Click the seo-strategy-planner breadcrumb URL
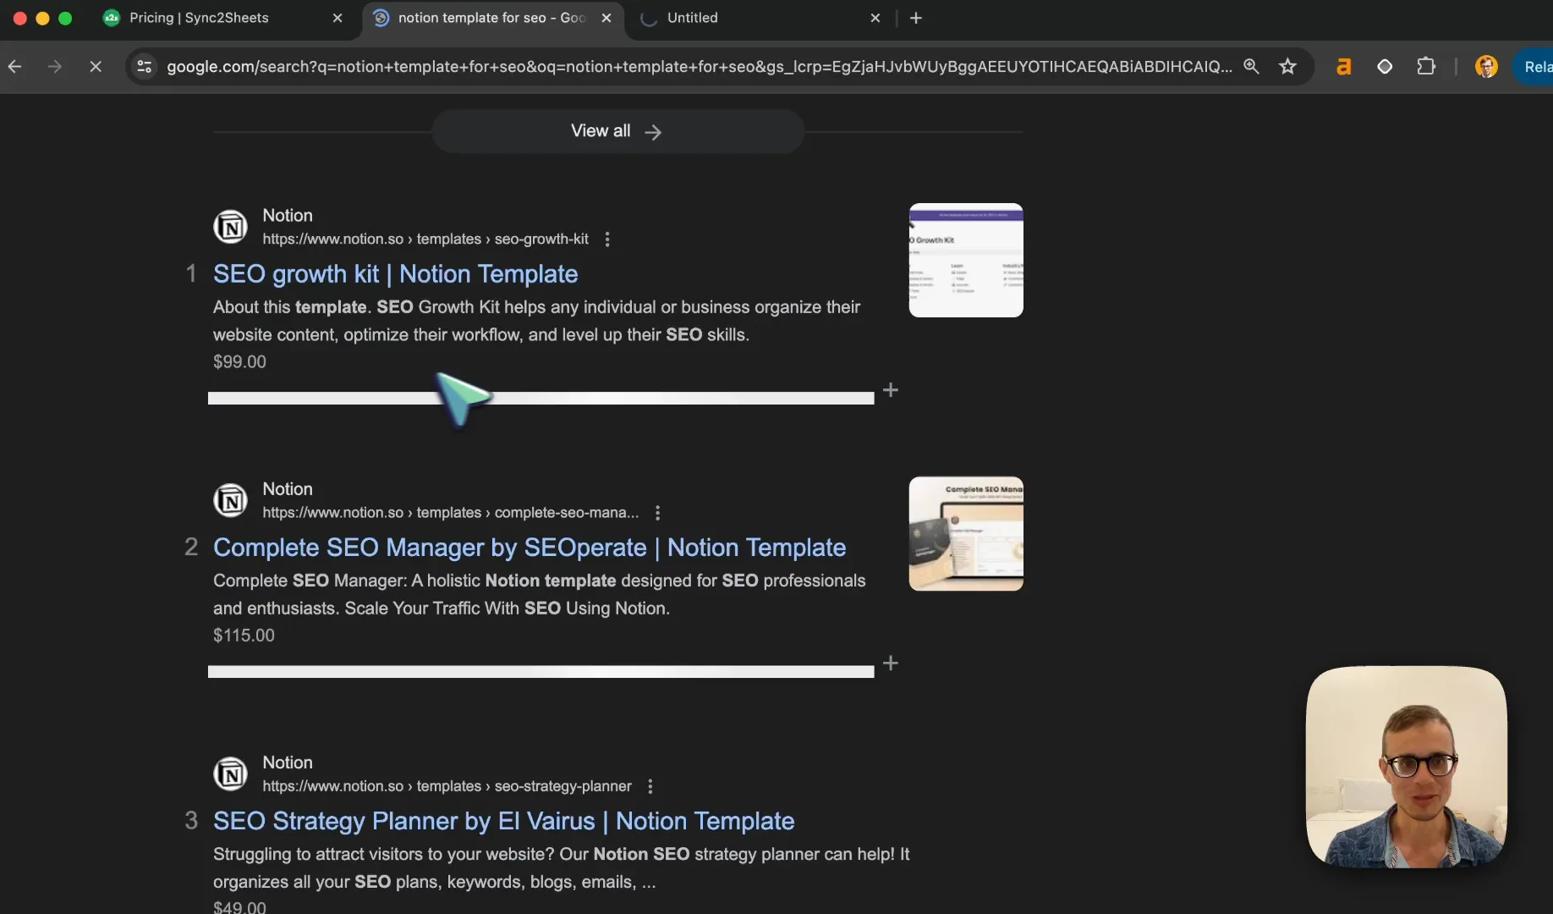 tap(447, 786)
